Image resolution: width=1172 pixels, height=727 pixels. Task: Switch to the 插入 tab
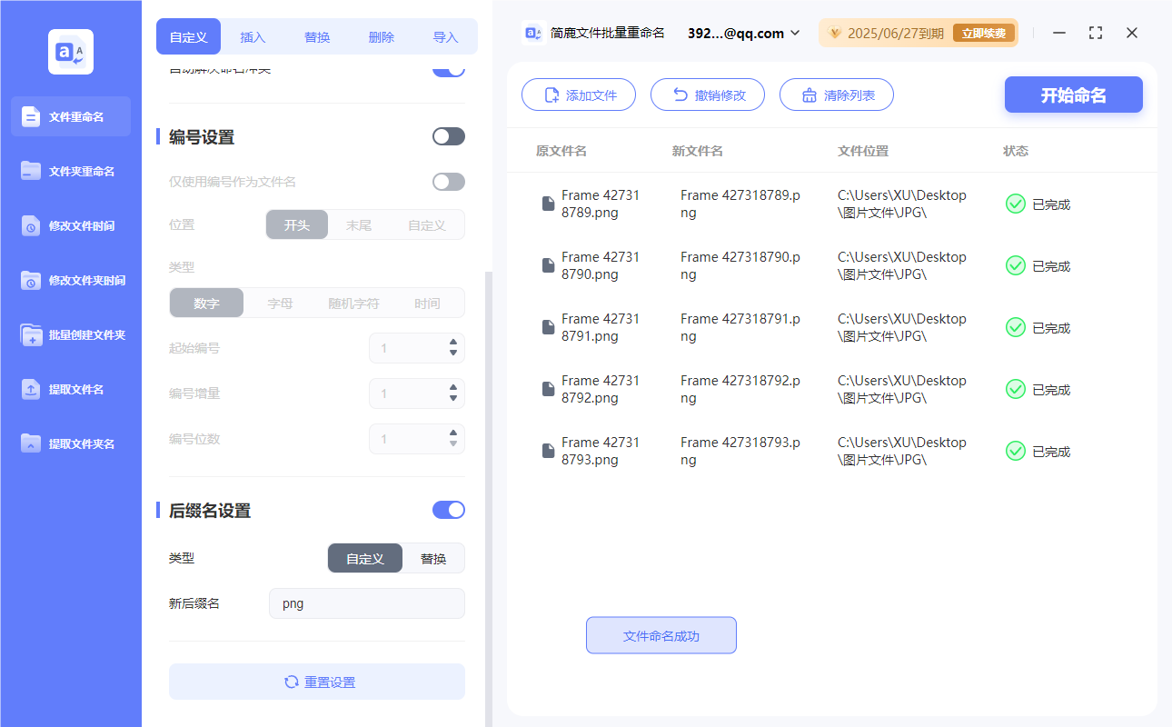click(253, 37)
